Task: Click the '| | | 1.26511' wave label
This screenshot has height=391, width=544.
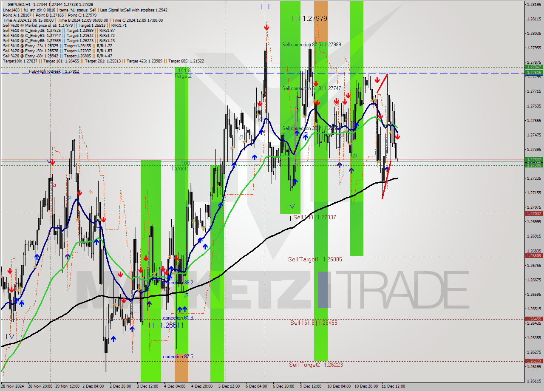Action: point(166,325)
